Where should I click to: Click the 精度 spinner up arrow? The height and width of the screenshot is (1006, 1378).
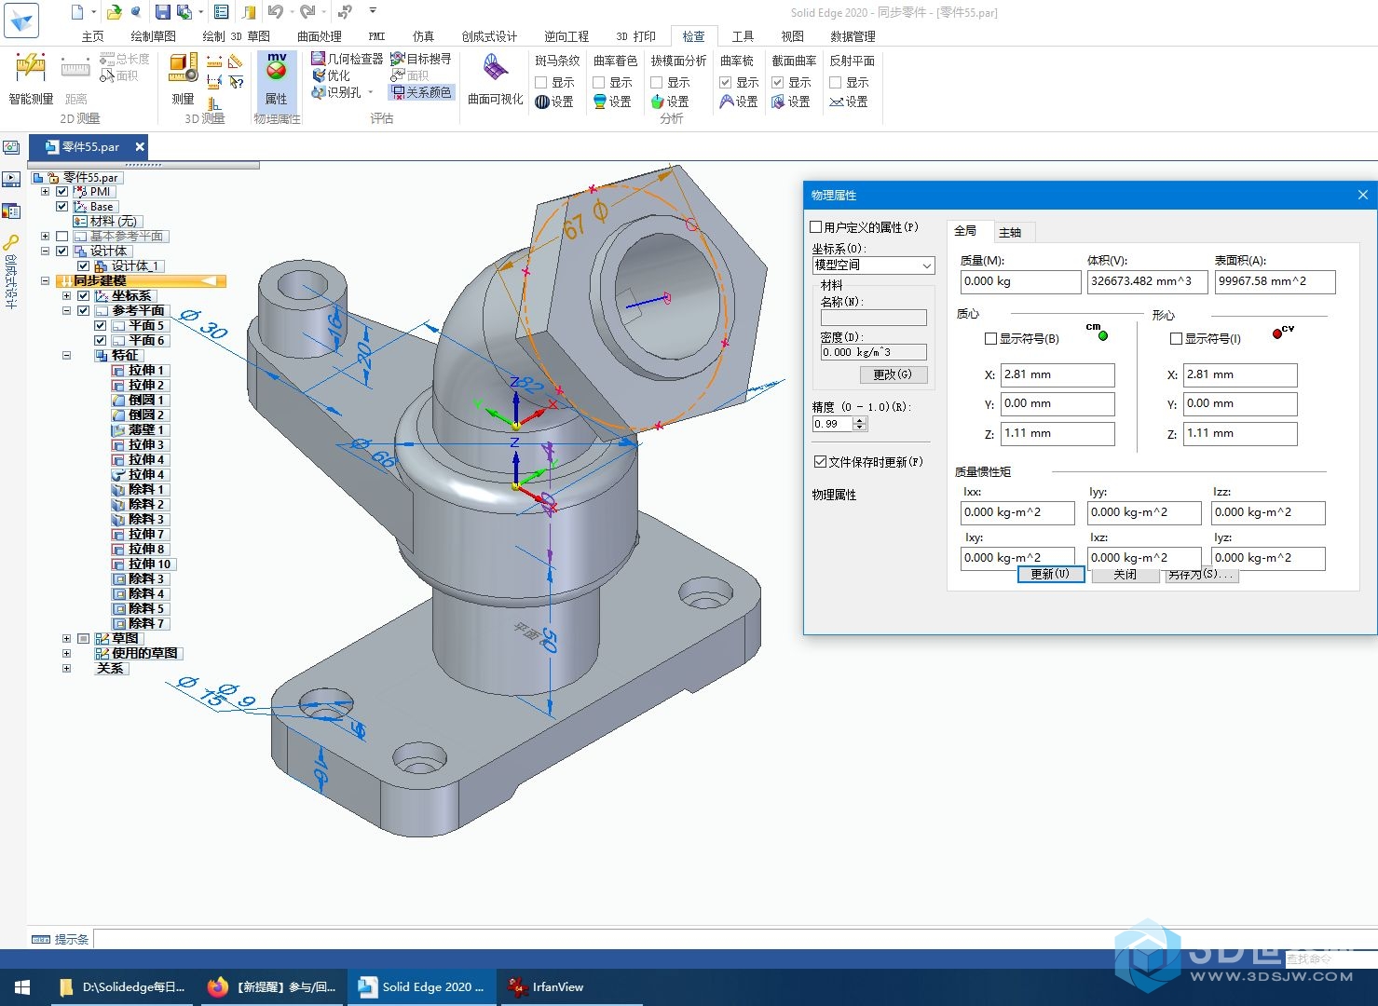click(x=860, y=420)
